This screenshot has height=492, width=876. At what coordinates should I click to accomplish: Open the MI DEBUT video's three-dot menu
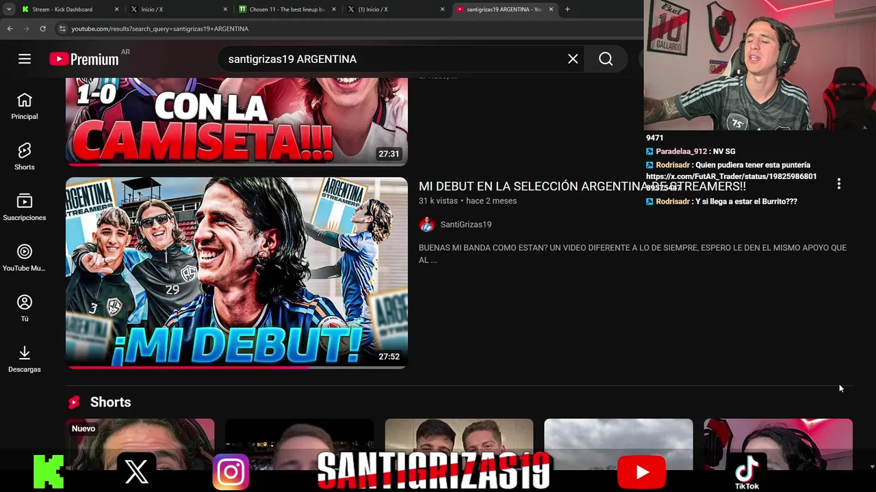click(x=838, y=184)
